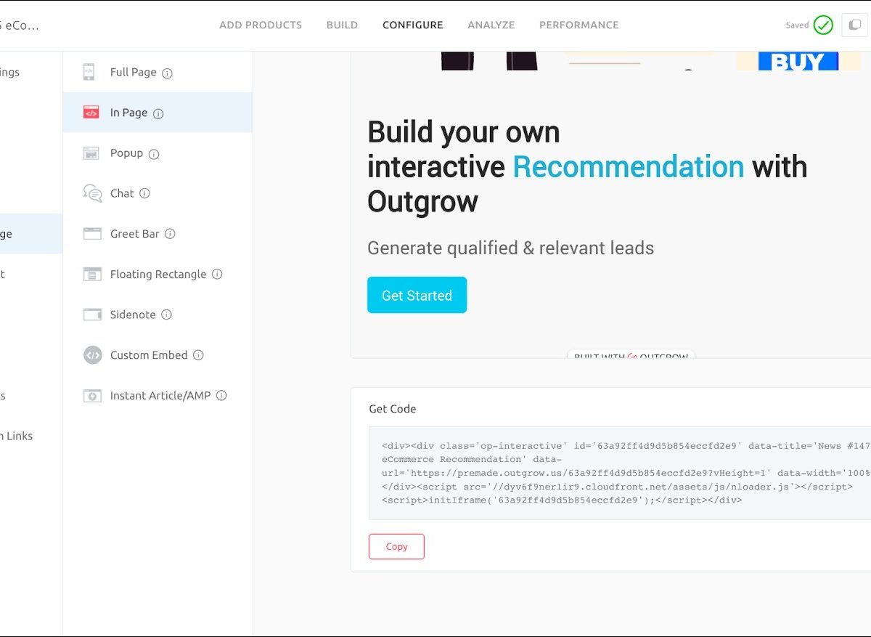Click the duplicate icon at top right

tap(854, 25)
